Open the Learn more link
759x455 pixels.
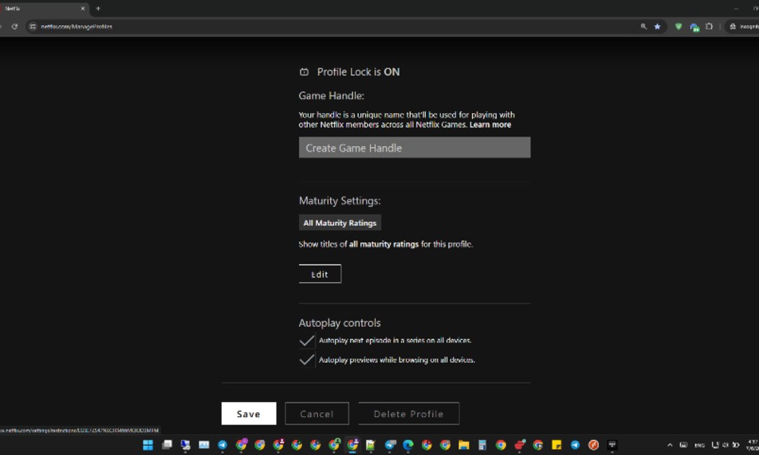(x=490, y=125)
